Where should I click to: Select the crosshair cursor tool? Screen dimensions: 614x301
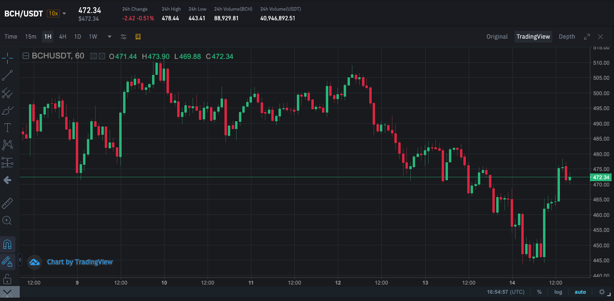click(7, 58)
